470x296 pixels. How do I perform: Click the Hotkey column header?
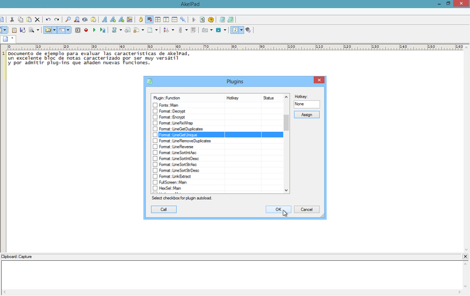243,98
